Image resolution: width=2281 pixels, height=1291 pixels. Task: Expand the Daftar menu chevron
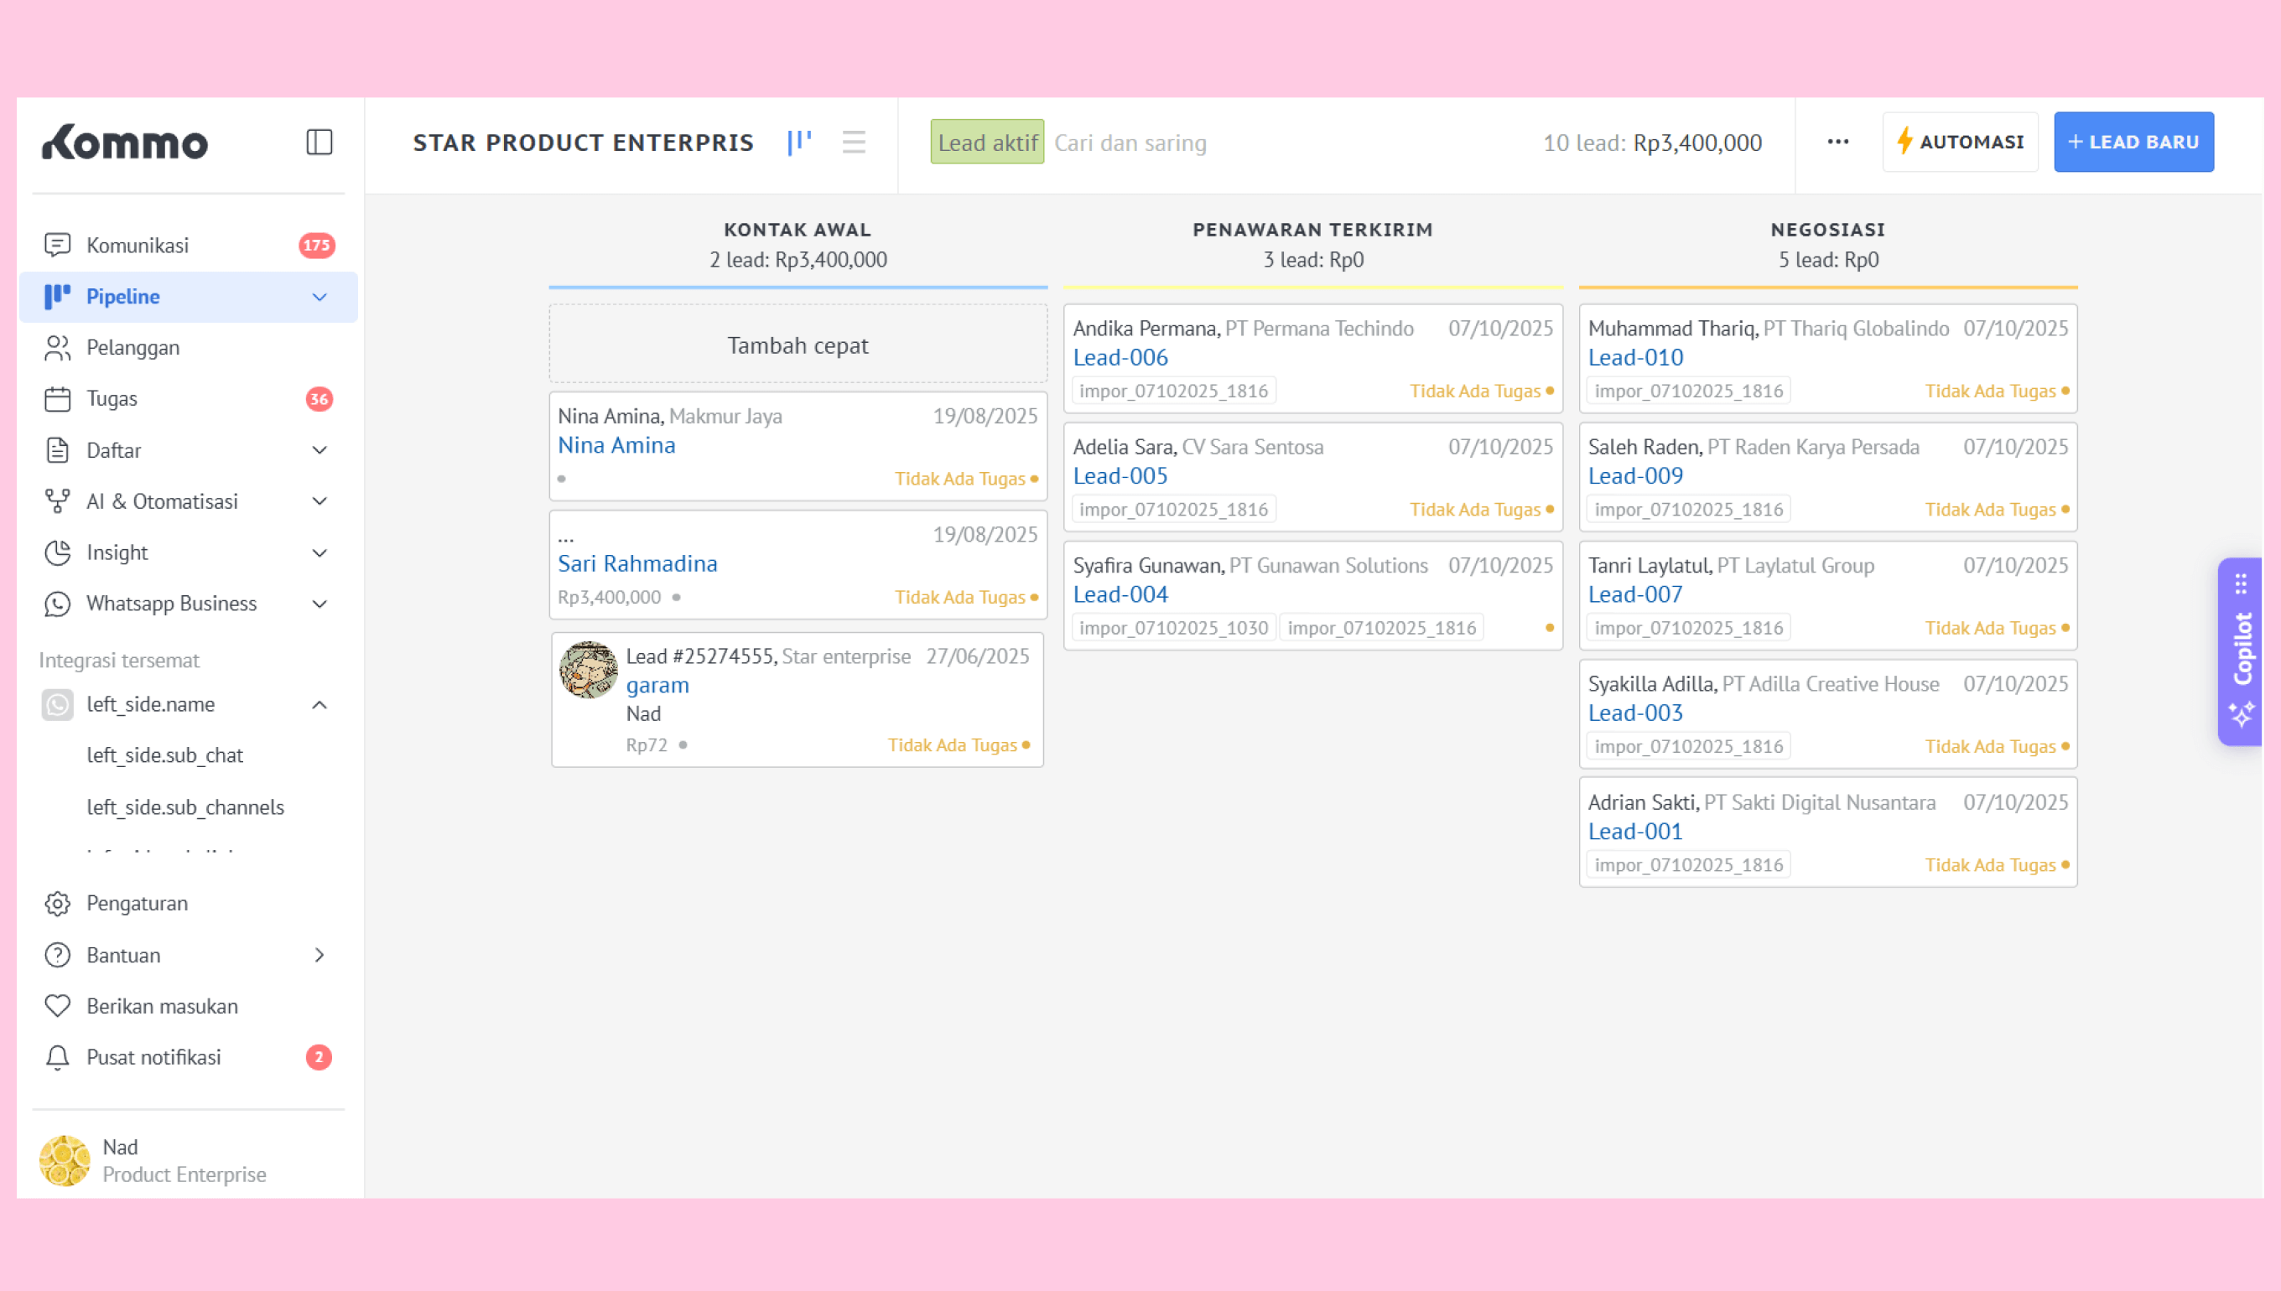[320, 450]
